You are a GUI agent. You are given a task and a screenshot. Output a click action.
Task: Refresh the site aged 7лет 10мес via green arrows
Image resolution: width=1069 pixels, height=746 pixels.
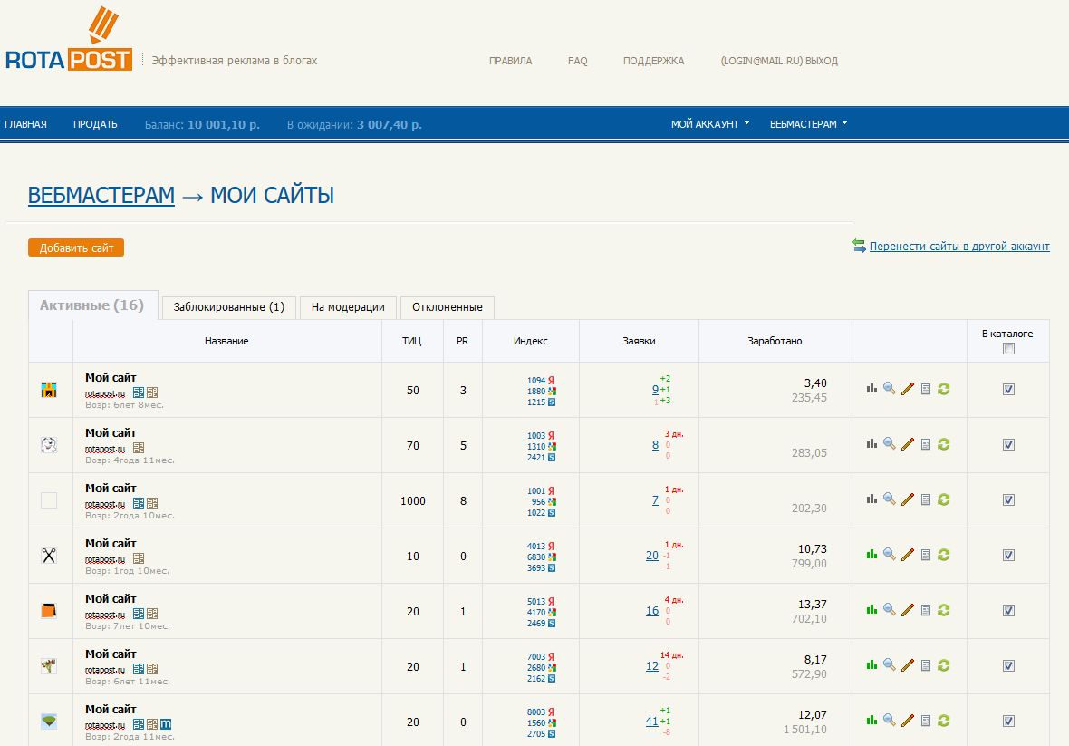coord(943,610)
